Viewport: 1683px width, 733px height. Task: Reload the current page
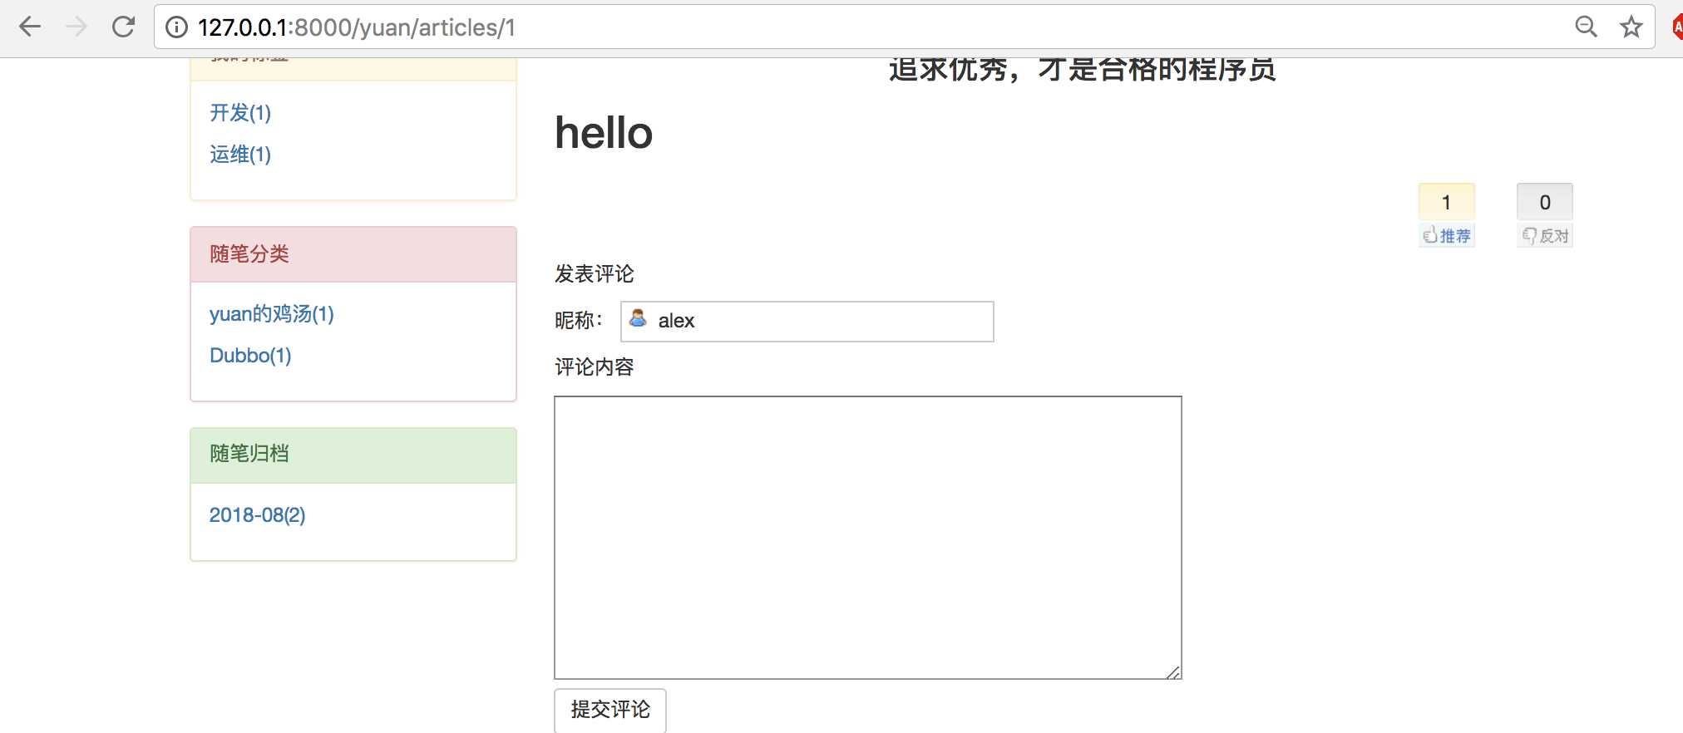124,27
